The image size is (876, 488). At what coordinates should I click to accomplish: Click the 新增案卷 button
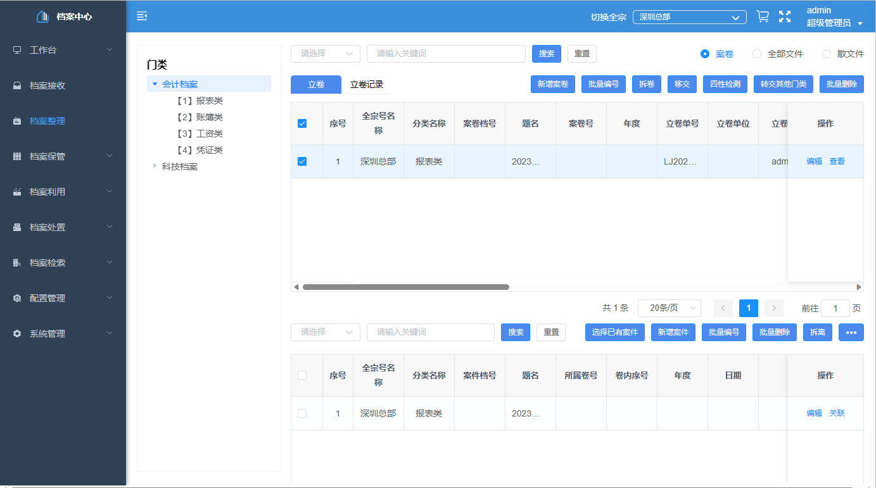(x=552, y=84)
